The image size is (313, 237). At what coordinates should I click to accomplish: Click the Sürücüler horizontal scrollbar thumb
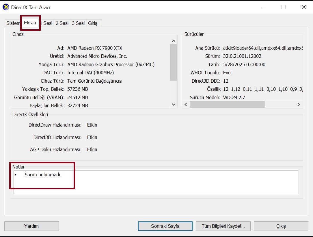[x=227, y=105]
